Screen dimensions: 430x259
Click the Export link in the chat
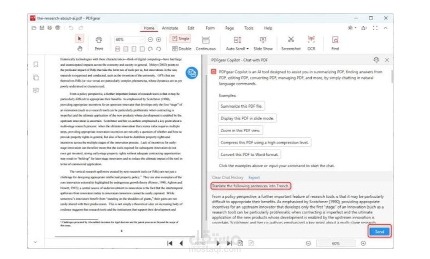pyautogui.click(x=254, y=177)
